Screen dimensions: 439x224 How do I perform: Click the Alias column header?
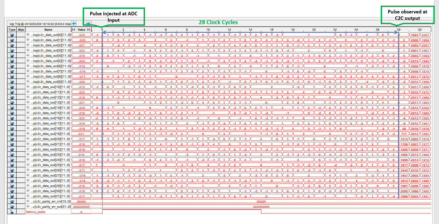click(21, 30)
